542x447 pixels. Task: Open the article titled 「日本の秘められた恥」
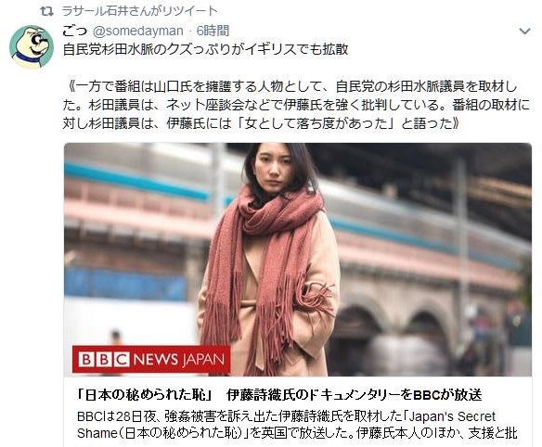279,395
